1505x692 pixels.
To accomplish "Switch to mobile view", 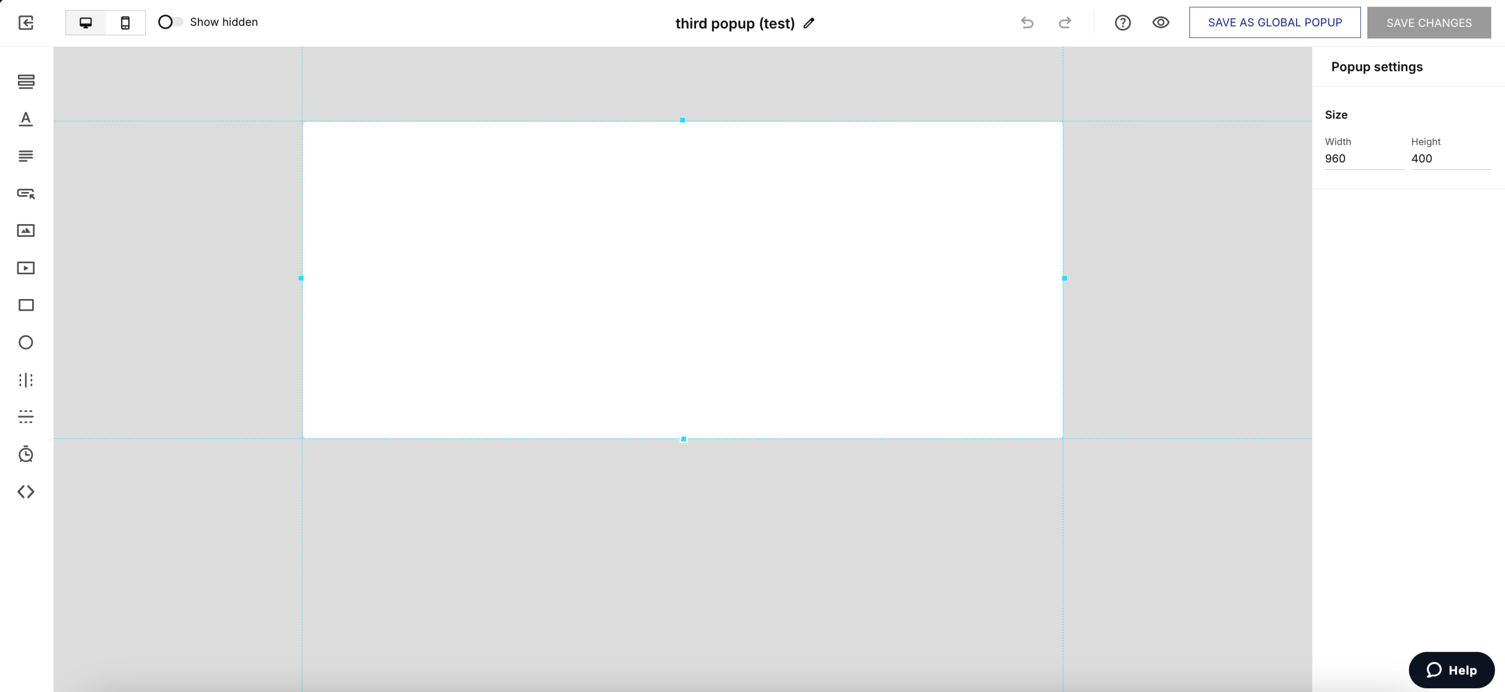I will click(125, 23).
